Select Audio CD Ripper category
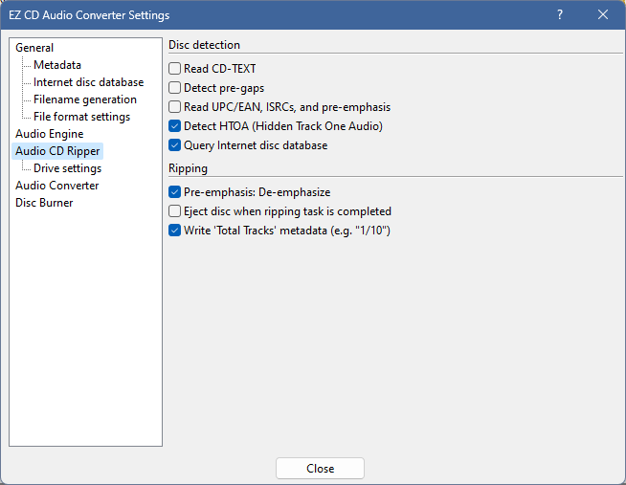Viewport: 626px width, 485px height. (x=57, y=151)
